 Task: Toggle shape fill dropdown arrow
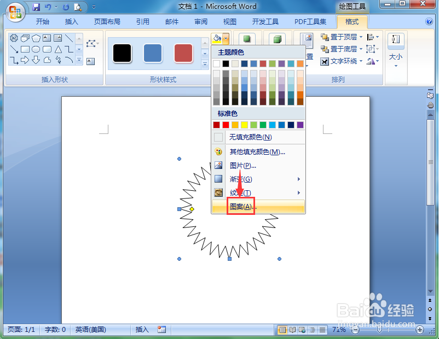click(x=226, y=39)
